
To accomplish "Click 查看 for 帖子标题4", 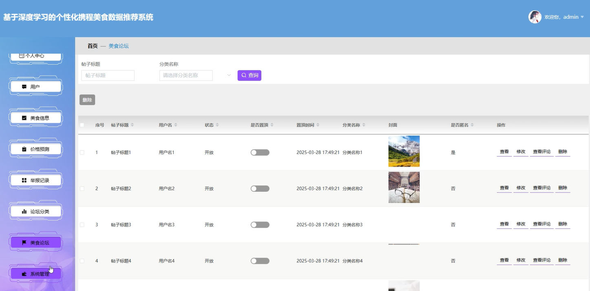I will pos(504,260).
